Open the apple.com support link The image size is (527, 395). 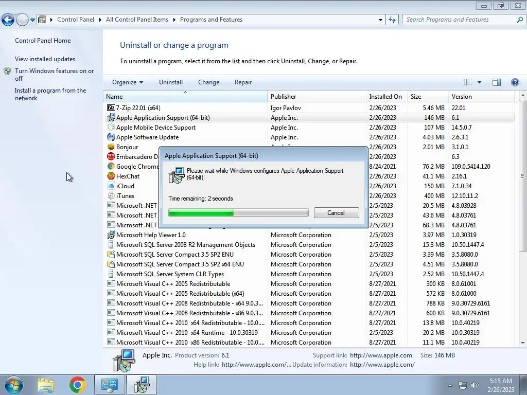tap(381, 355)
